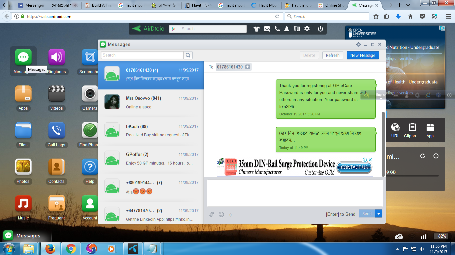Click the new message envelope icon in AirDroid toolbar
Image resolution: width=455 pixels, height=255 pixels.
[x=267, y=29]
